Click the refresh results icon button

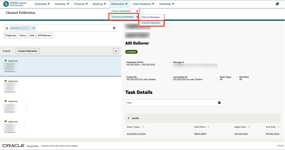(x=116, y=51)
